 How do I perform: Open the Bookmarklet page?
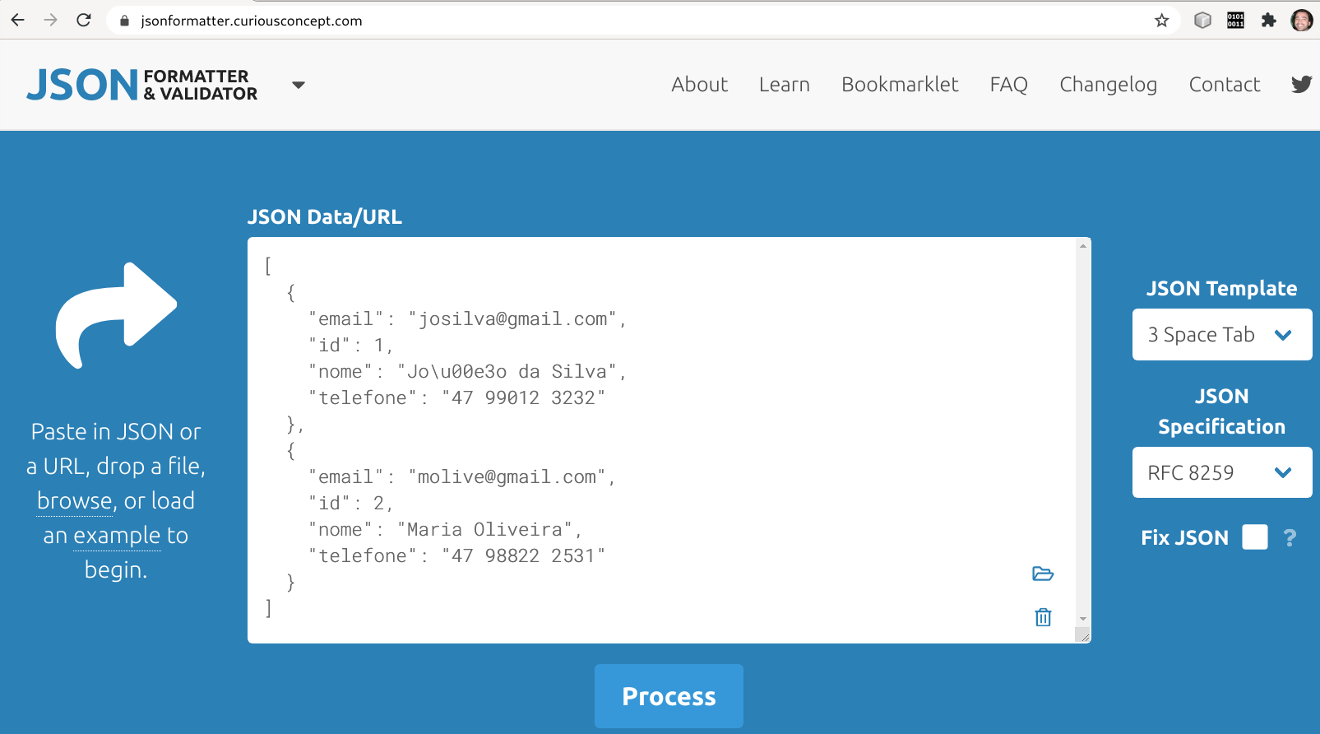click(x=900, y=84)
